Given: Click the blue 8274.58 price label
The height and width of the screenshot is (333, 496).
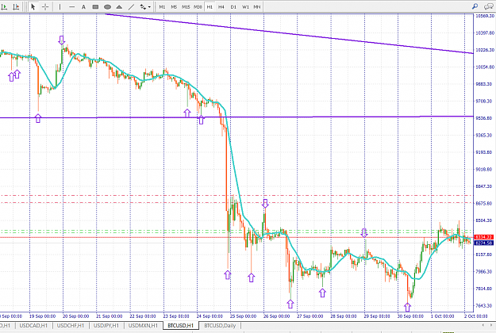Looking at the screenshot, I should pyautogui.click(x=483, y=243).
